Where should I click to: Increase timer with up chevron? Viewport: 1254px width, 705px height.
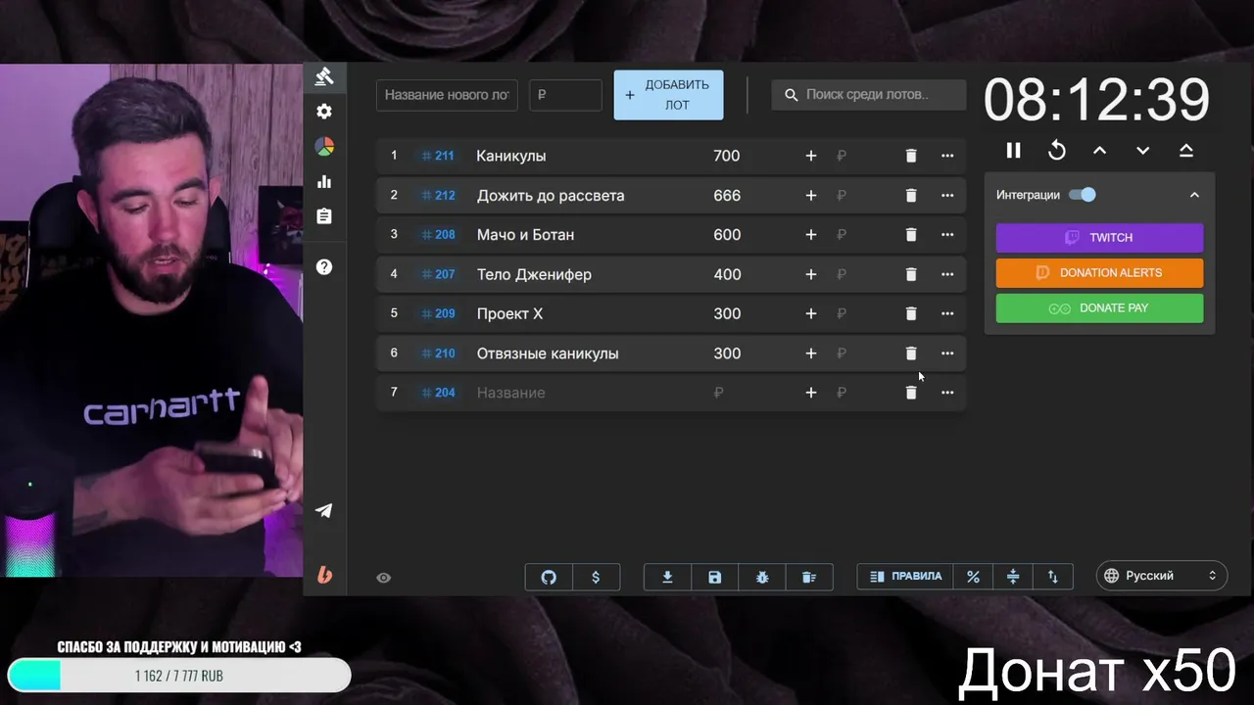[x=1100, y=150]
